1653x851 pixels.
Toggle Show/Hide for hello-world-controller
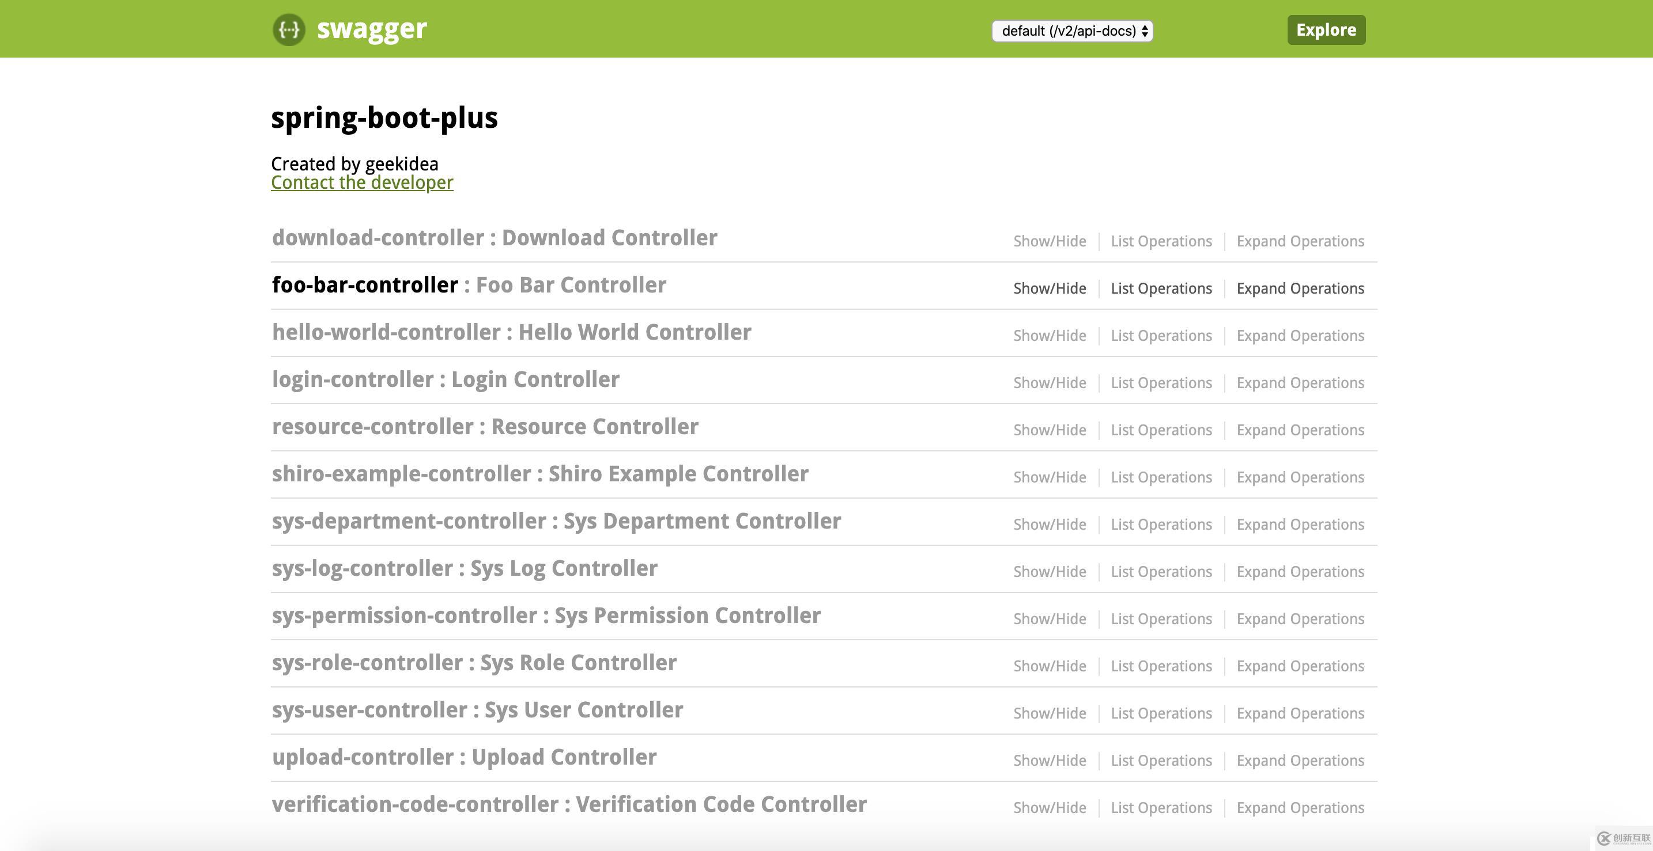1050,336
